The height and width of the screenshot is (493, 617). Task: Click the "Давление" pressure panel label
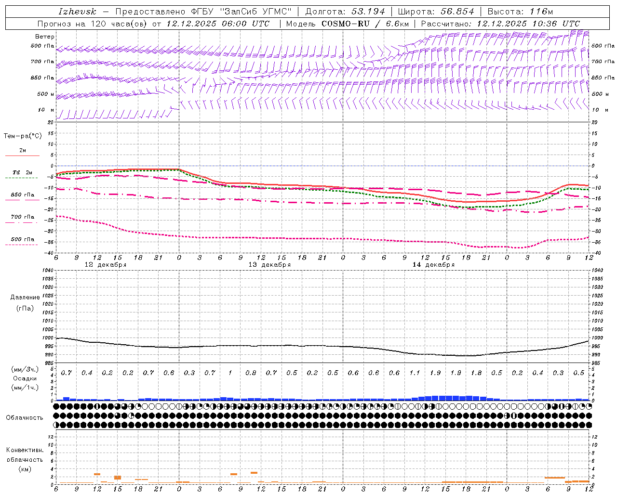[x=25, y=297]
